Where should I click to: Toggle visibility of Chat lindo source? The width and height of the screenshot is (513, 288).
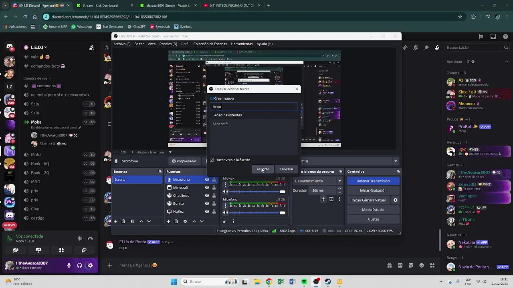pyautogui.click(x=207, y=196)
